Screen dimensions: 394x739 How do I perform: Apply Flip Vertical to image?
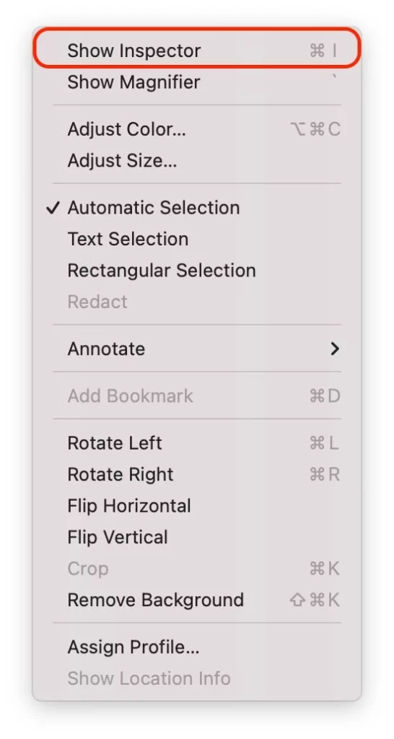point(197,537)
